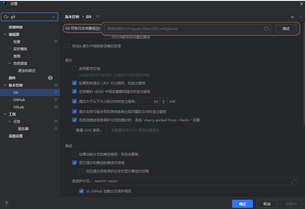Screen dimensions: 305x209
Task: Check 仅在提交到受保护分支时显示推送对话框
Action: tap(81, 171)
